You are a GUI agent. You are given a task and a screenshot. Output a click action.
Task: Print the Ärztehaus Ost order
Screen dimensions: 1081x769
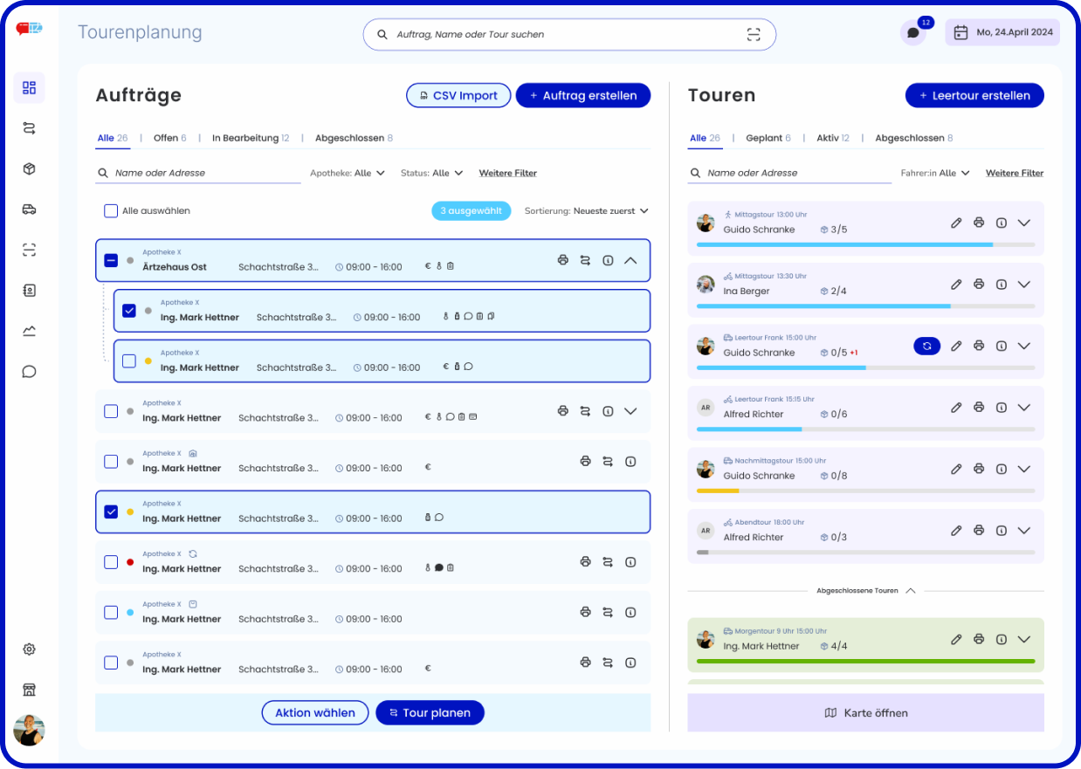[562, 260]
